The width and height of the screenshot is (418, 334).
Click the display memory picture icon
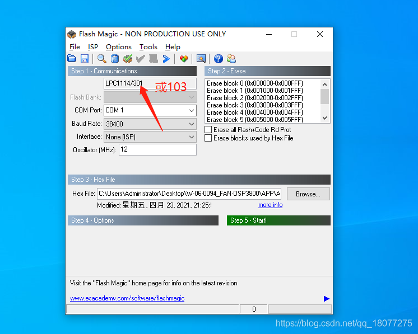(x=201, y=59)
